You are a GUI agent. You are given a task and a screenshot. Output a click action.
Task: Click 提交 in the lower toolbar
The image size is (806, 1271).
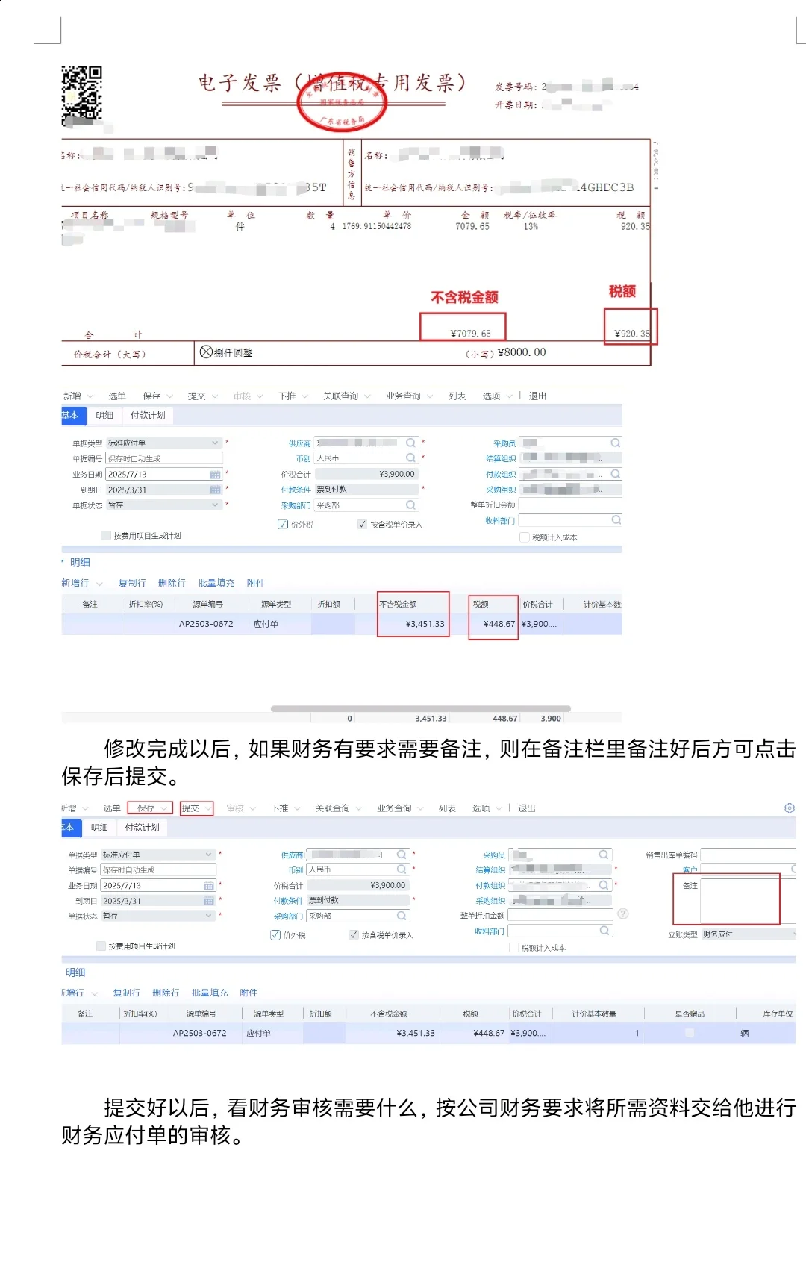pos(190,808)
